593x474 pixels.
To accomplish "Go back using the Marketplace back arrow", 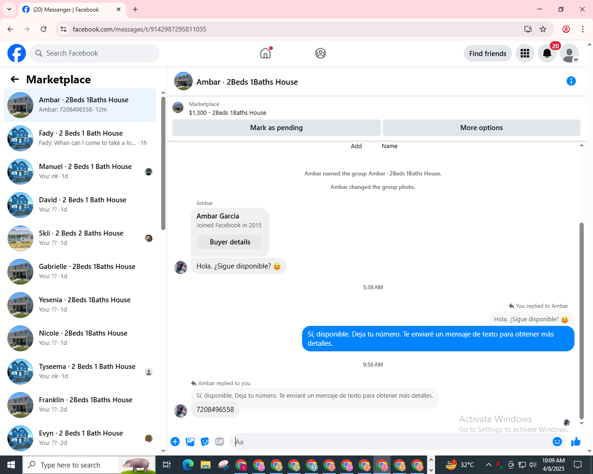I will (15, 80).
